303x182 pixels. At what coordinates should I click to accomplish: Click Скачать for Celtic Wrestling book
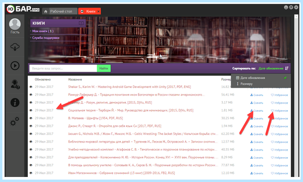click(x=257, y=134)
